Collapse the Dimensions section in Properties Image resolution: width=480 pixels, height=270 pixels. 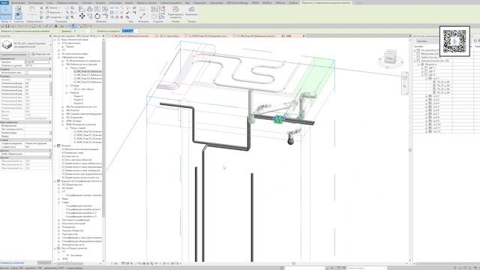pyautogui.click(x=50, y=76)
